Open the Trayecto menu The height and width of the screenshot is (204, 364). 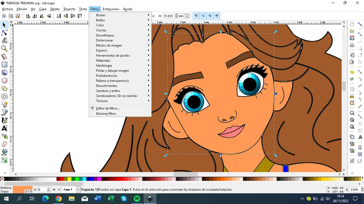point(69,9)
